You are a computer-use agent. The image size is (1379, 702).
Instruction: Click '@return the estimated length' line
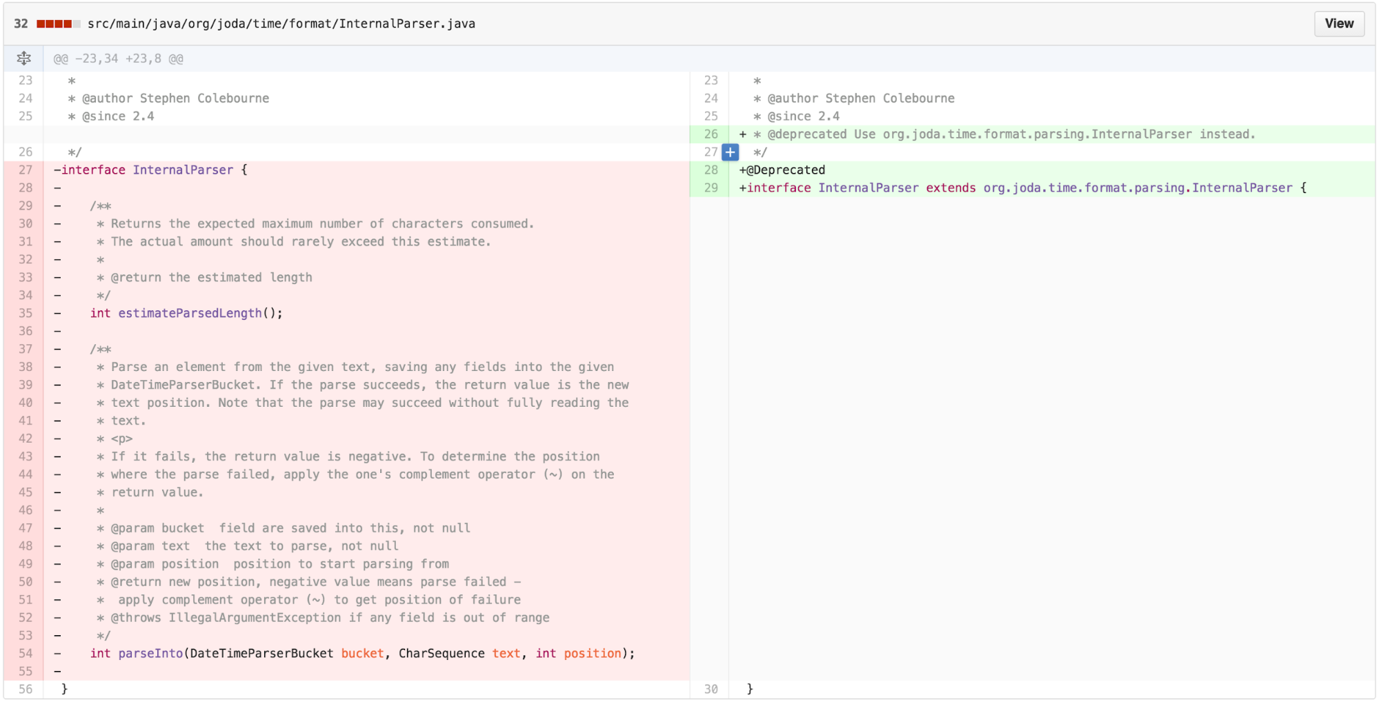[366, 278]
